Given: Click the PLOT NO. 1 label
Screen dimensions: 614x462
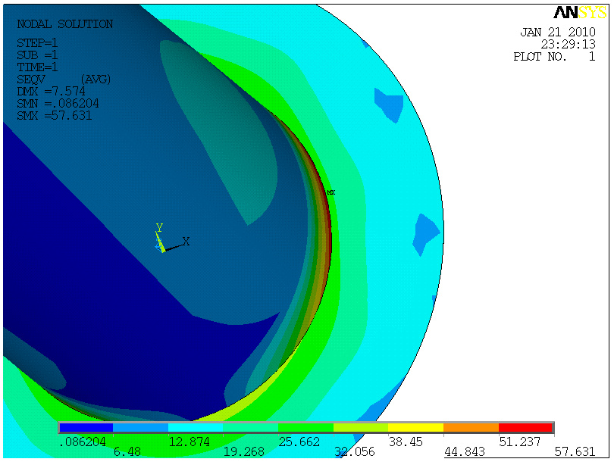Looking at the screenshot, I should coord(554,57).
